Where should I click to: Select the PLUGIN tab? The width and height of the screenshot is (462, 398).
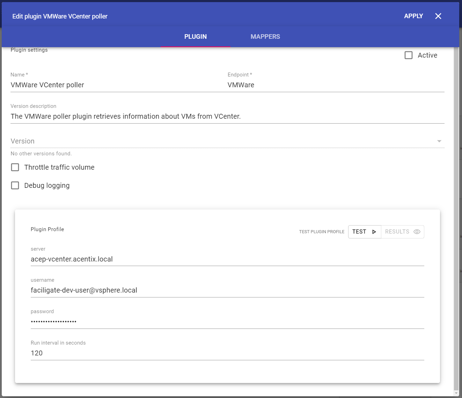tap(195, 37)
